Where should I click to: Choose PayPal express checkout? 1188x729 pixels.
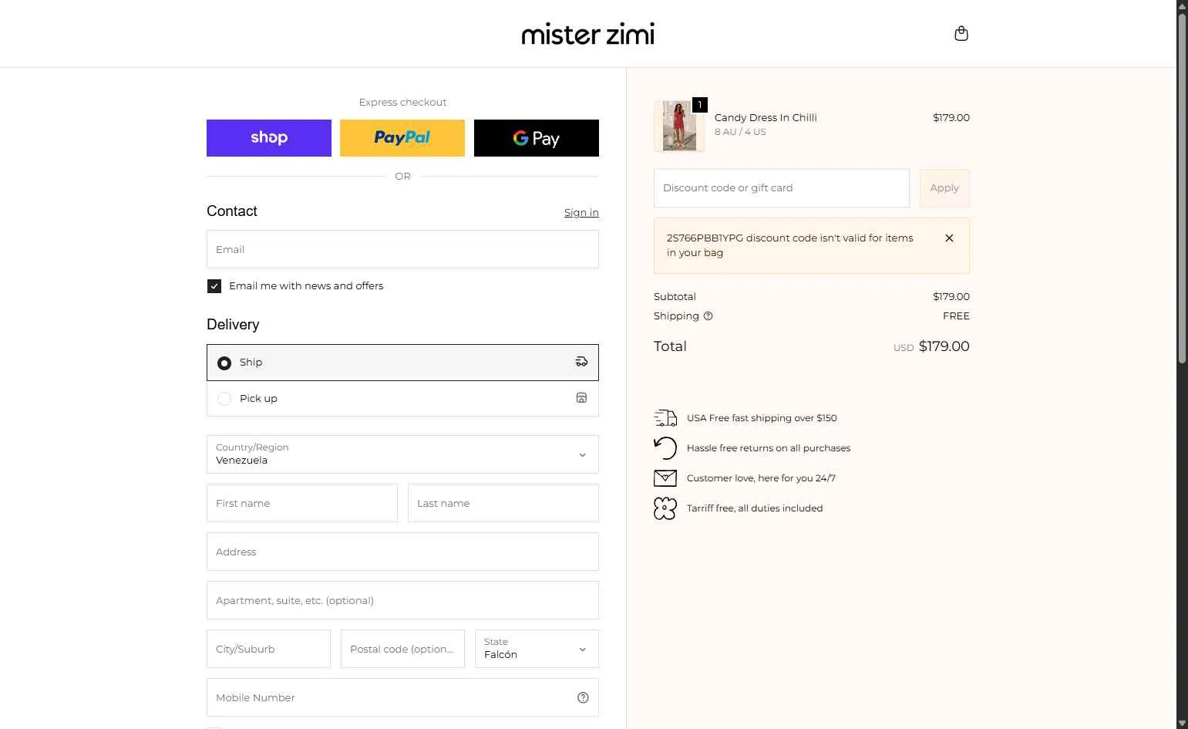click(402, 138)
